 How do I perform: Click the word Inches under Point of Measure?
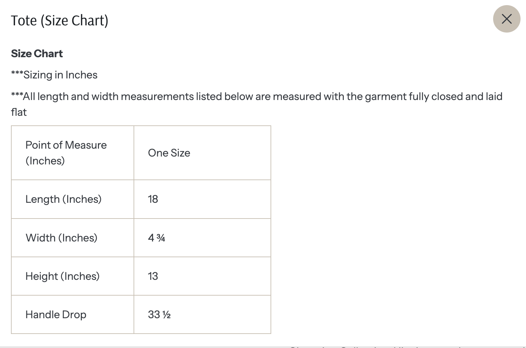45,161
